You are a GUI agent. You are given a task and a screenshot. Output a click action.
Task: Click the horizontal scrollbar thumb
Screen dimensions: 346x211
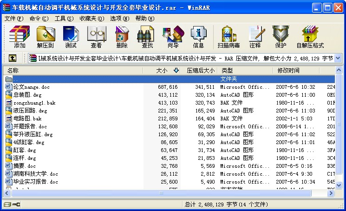click(x=161, y=193)
